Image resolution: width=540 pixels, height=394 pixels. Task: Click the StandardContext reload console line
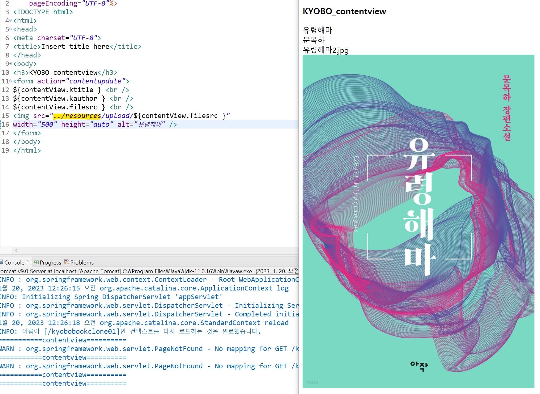144,323
